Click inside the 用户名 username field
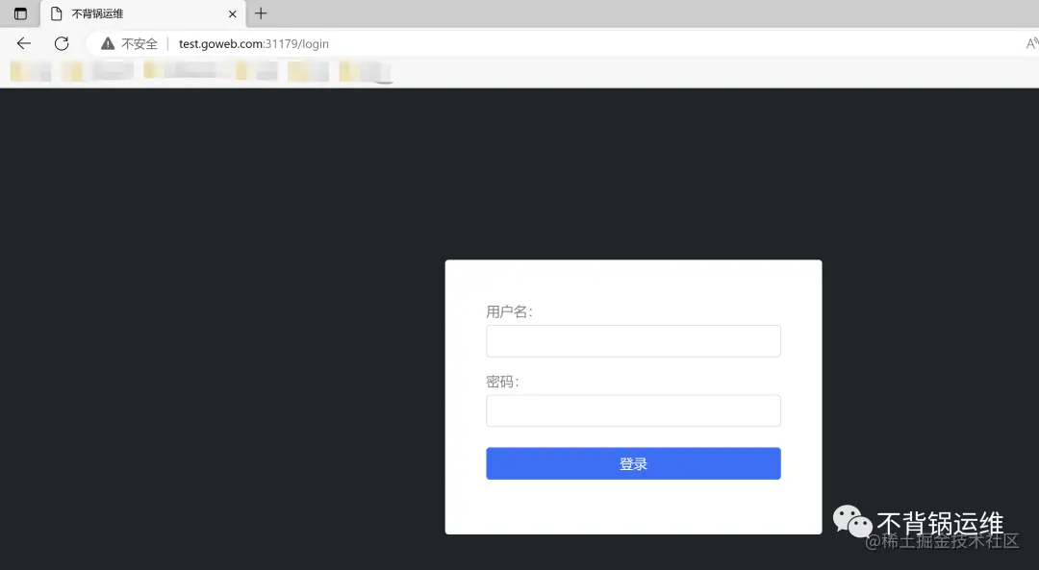Viewport: 1039px width, 570px height. tap(633, 340)
